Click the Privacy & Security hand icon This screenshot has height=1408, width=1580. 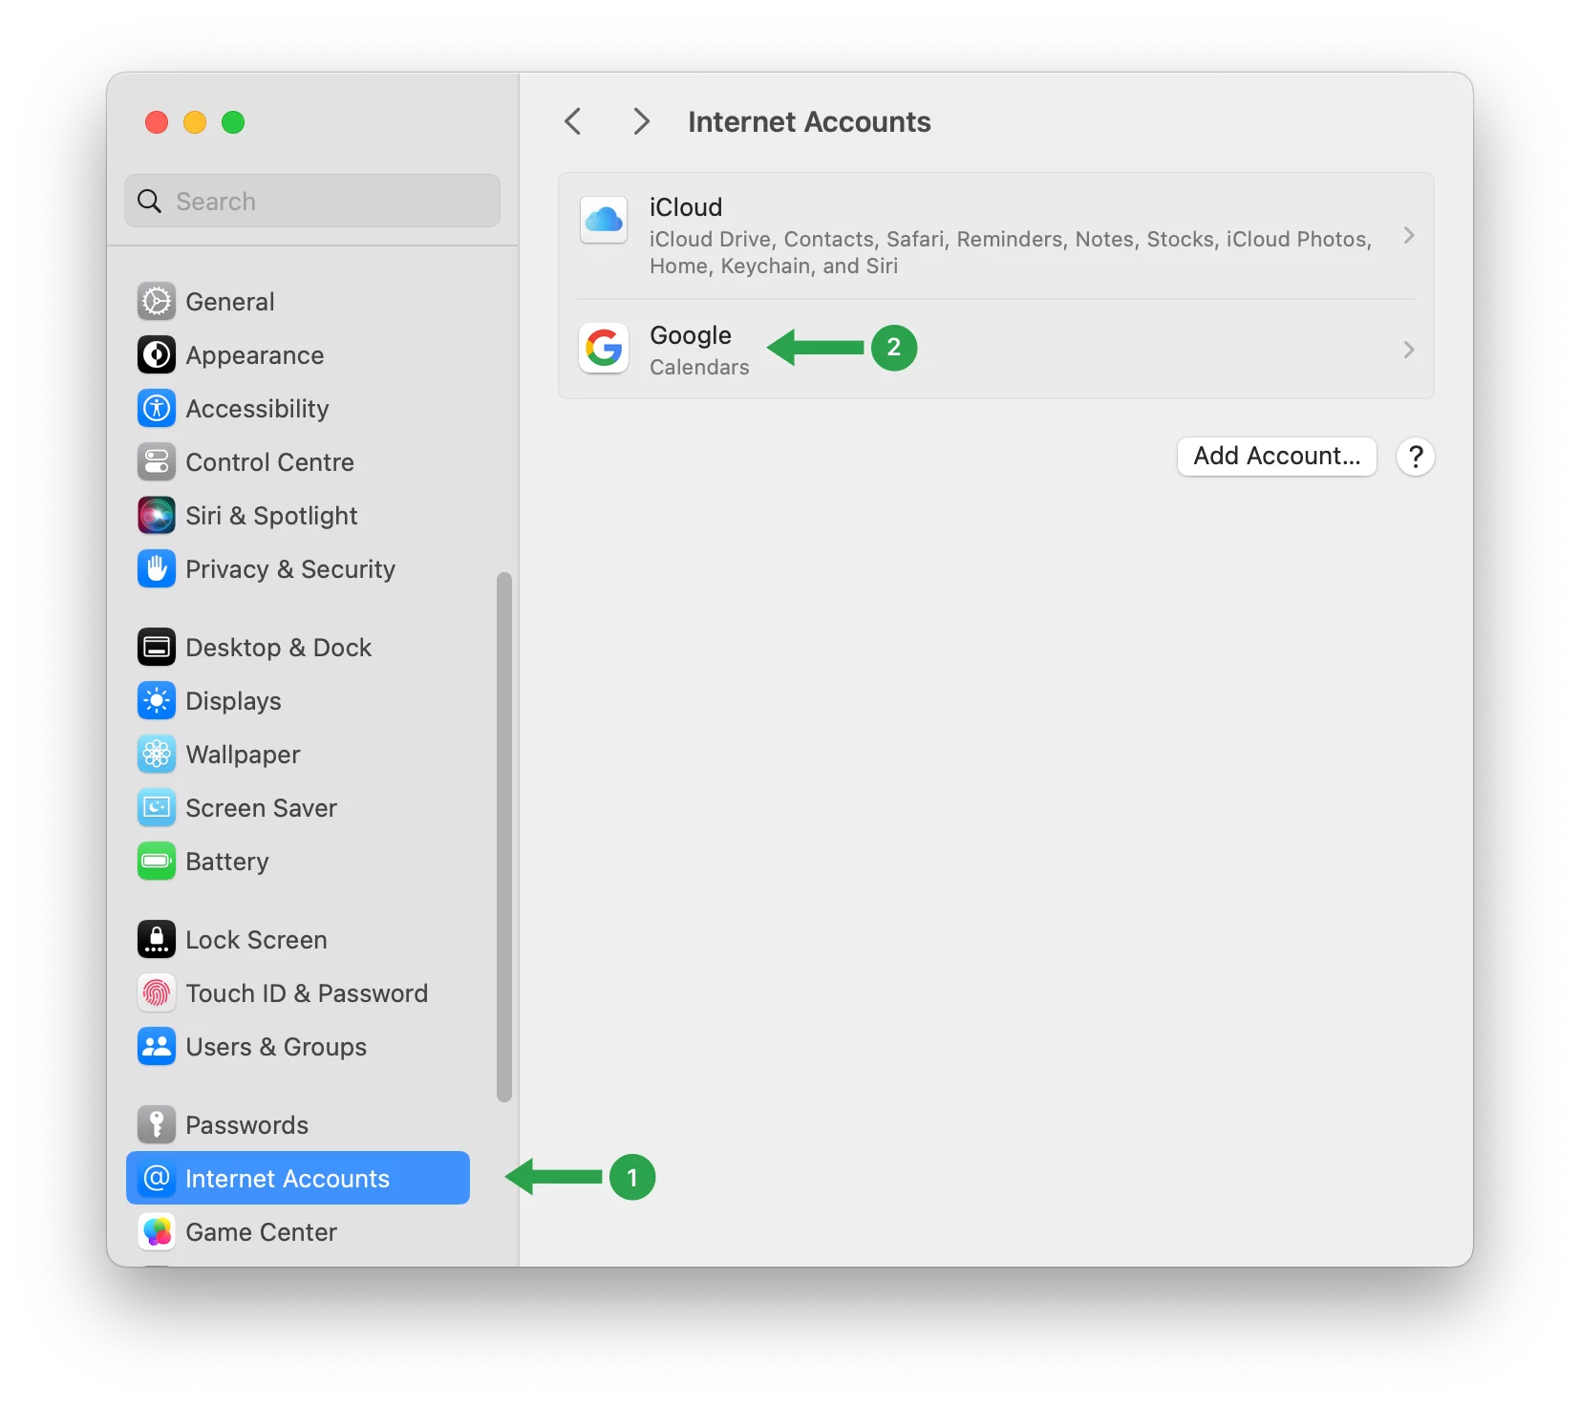point(157,569)
